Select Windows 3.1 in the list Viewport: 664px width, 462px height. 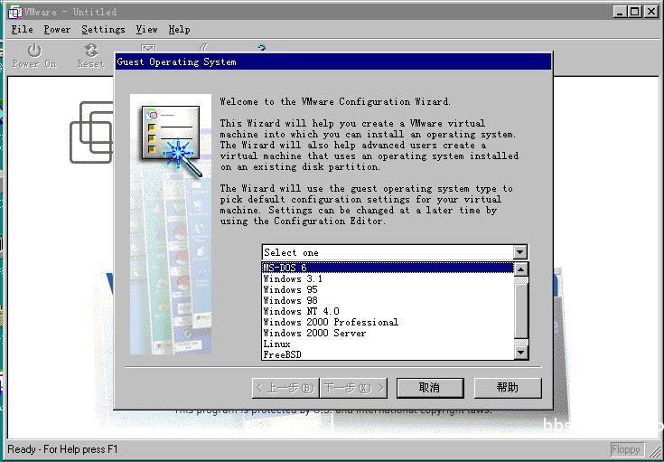[388, 278]
